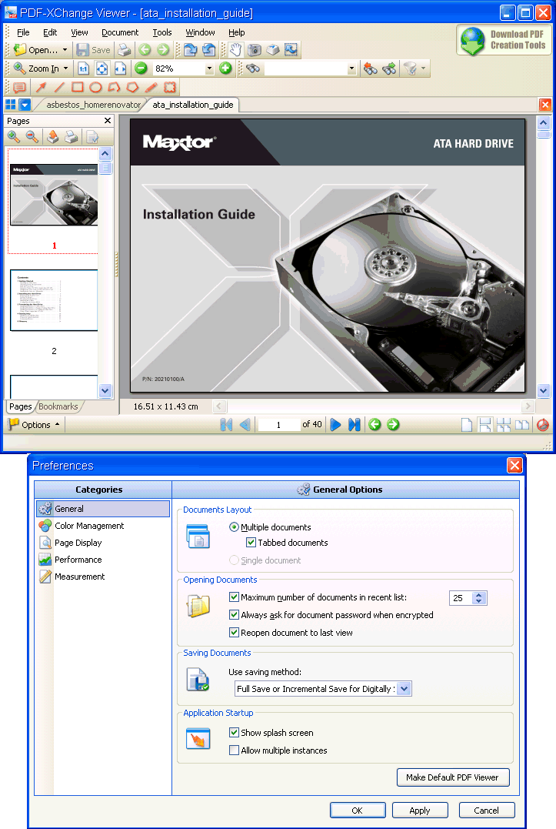Click OK in Preferences dialog
556x829 pixels.
[358, 811]
